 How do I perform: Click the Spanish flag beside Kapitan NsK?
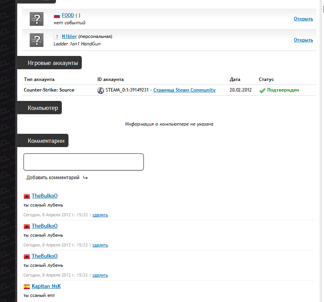coord(27,287)
